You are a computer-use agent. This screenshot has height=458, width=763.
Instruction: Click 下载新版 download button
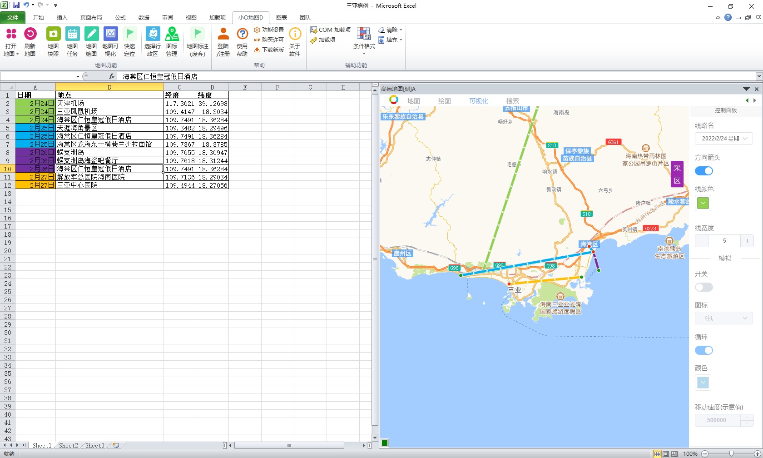(x=269, y=50)
